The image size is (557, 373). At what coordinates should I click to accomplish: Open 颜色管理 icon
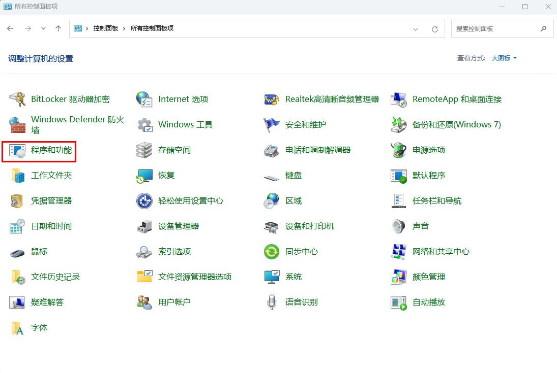399,277
